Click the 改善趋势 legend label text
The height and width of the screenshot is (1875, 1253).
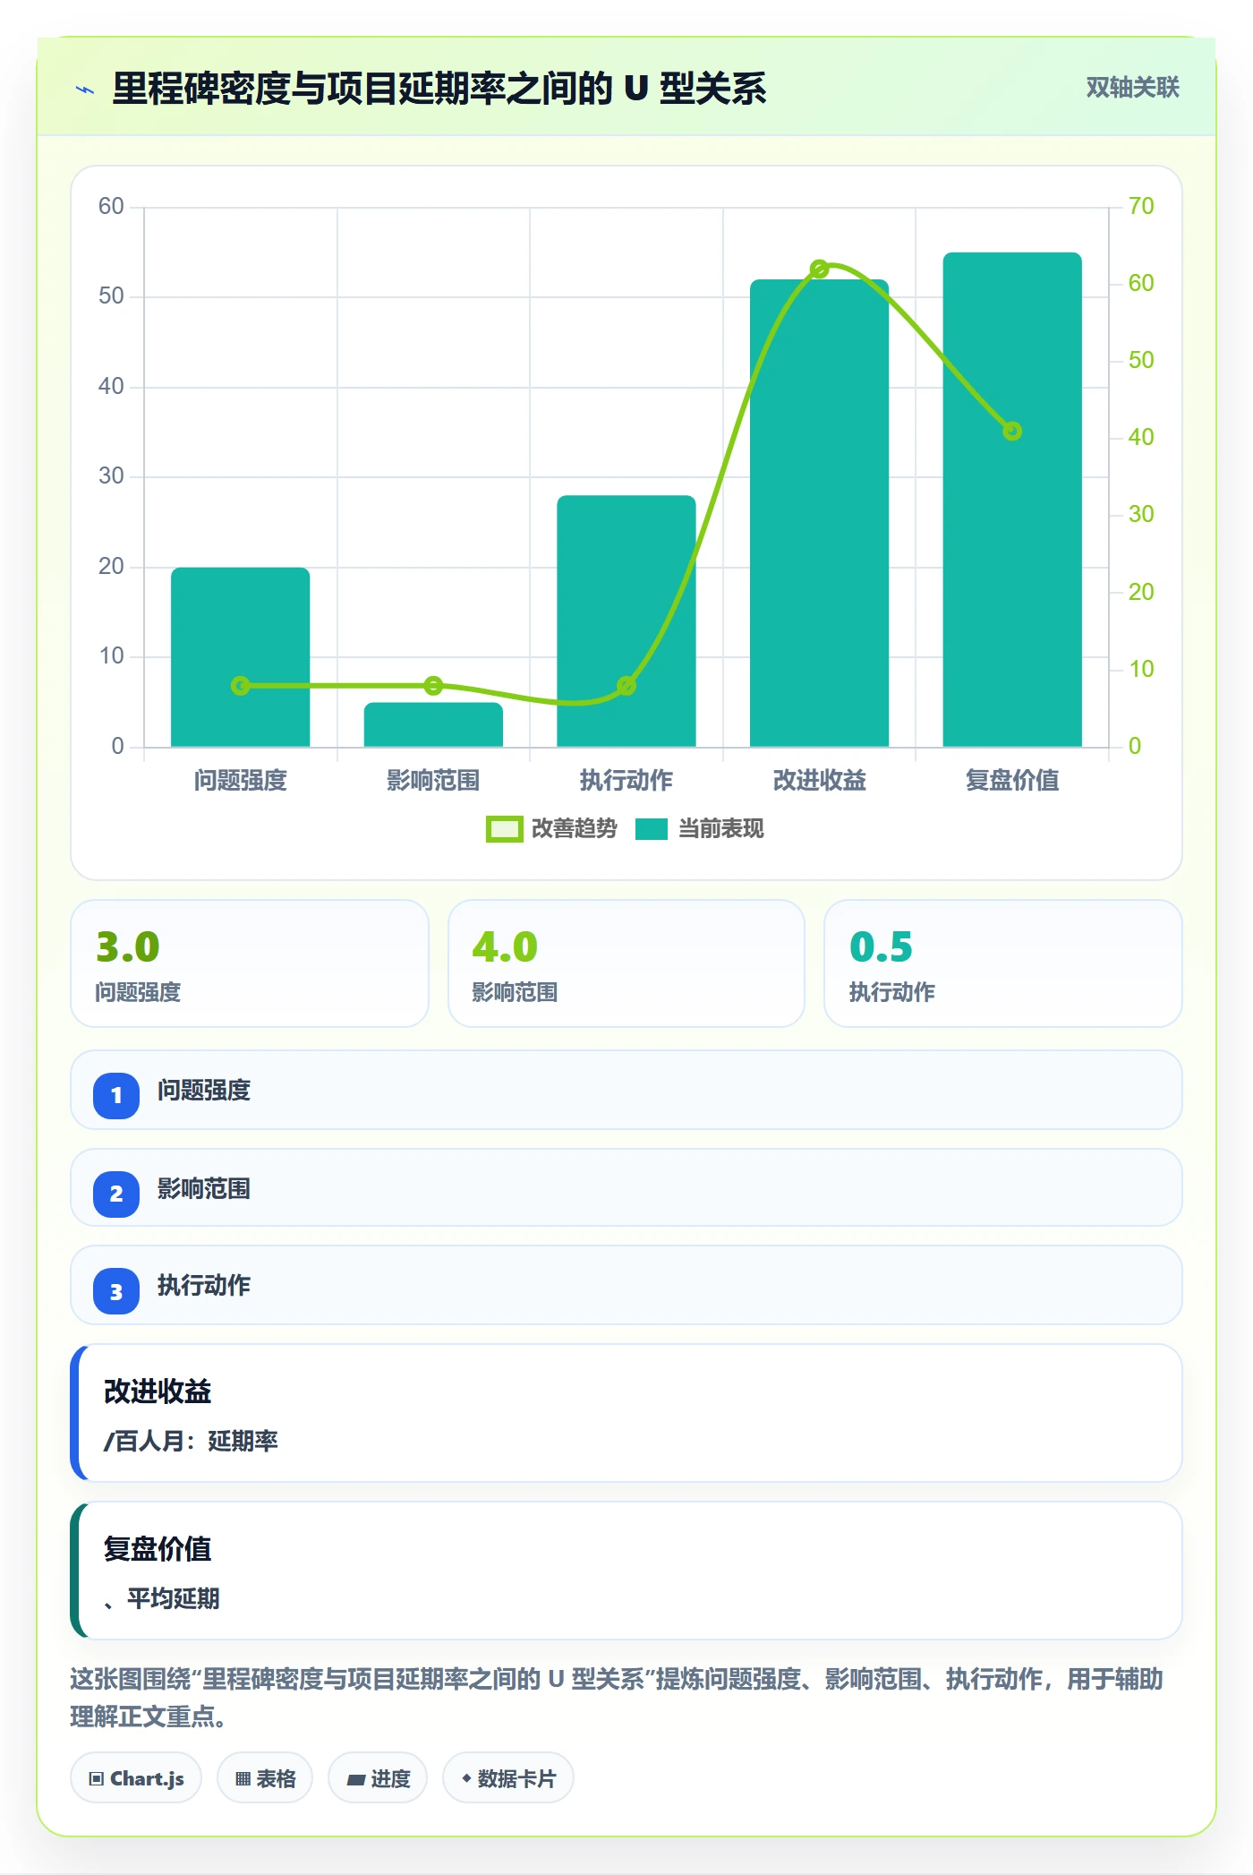coord(575,829)
